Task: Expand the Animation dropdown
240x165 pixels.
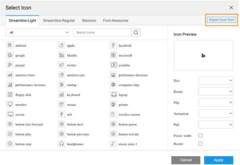Action: (x=216, y=113)
